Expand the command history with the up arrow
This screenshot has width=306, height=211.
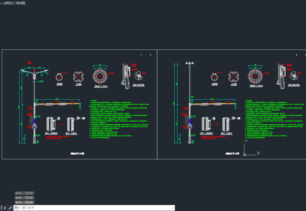(x=173, y=208)
